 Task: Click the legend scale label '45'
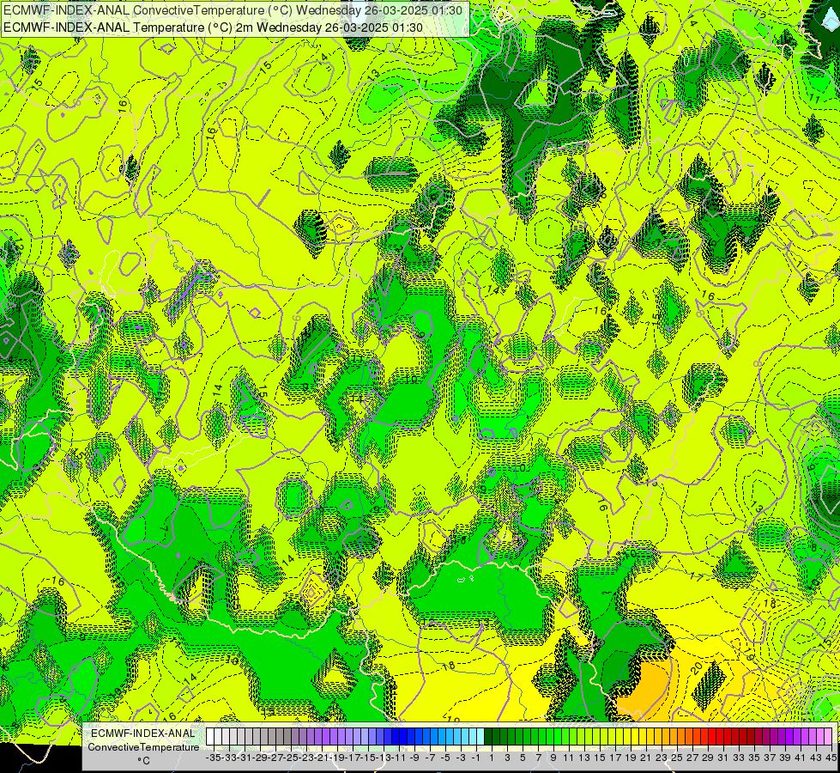[831, 758]
